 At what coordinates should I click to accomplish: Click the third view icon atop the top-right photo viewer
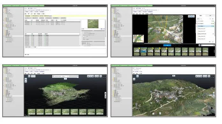[x=194, y=17]
